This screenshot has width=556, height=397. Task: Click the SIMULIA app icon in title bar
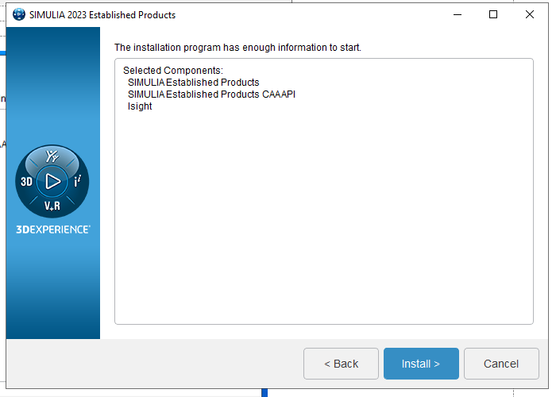(x=19, y=14)
